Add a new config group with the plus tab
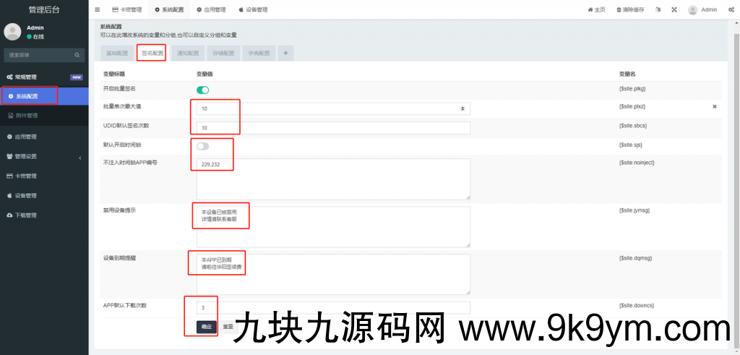740x355 pixels. pos(285,54)
